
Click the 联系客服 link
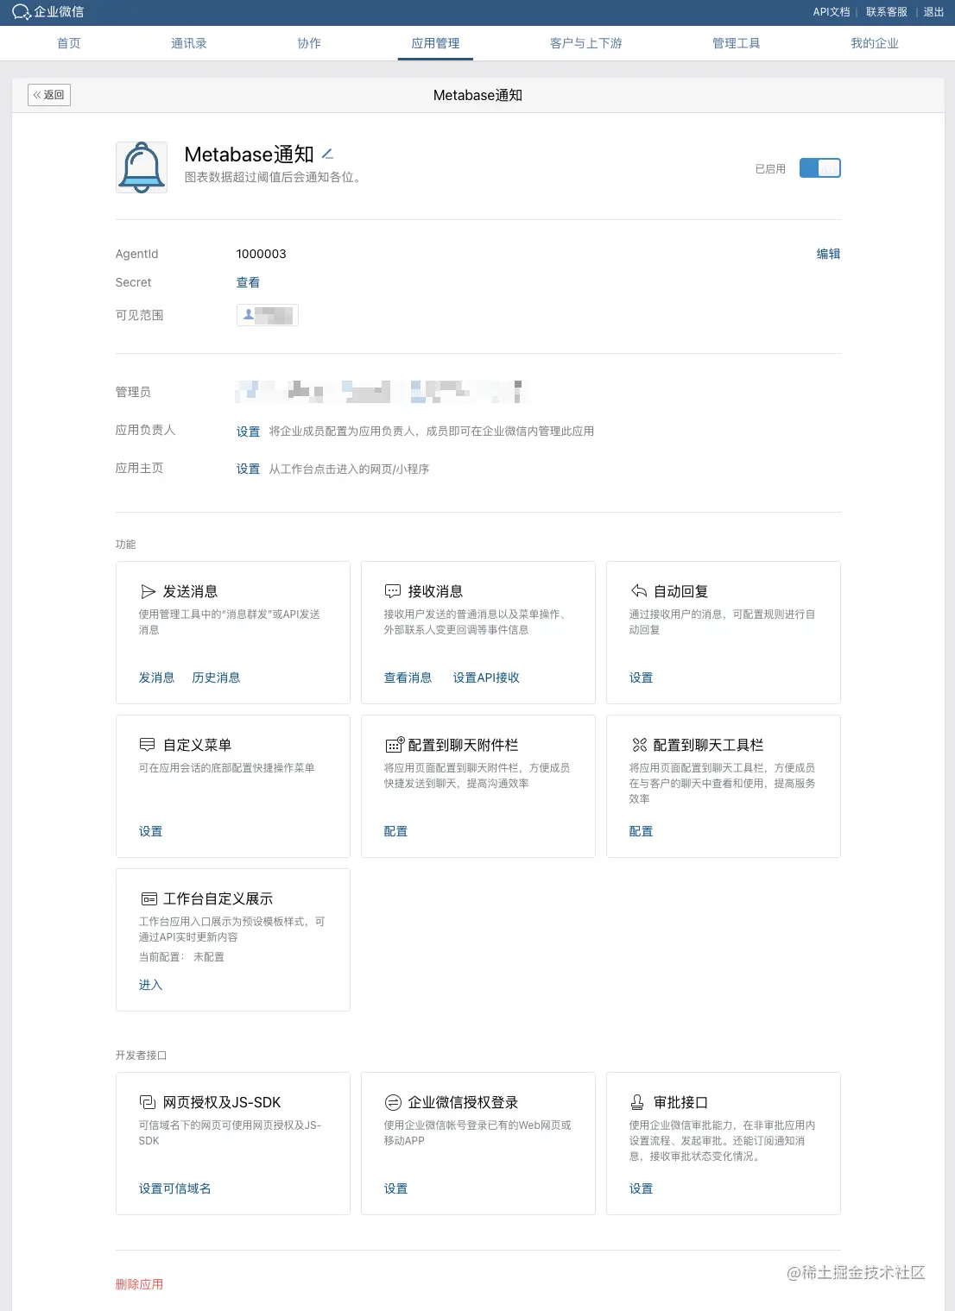pos(887,12)
